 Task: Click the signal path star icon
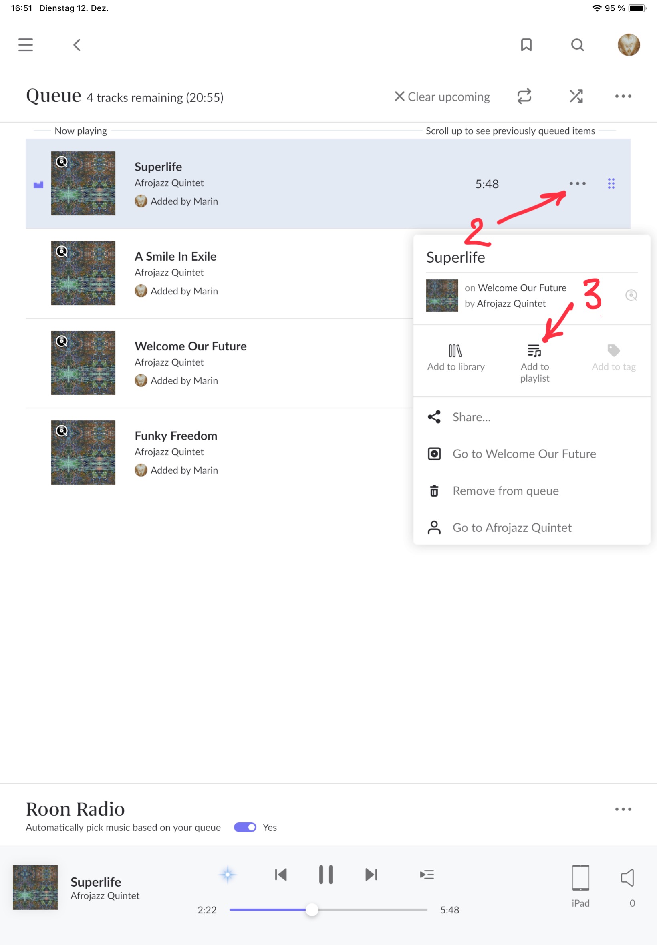point(227,874)
